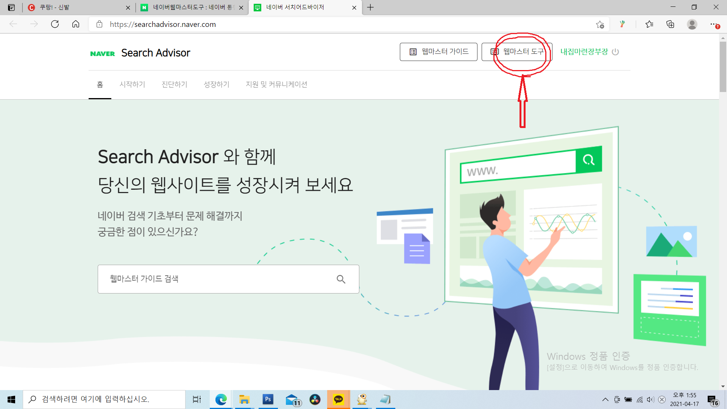Image resolution: width=727 pixels, height=409 pixels.
Task: Click the volume icon in system tray
Action: coord(651,400)
